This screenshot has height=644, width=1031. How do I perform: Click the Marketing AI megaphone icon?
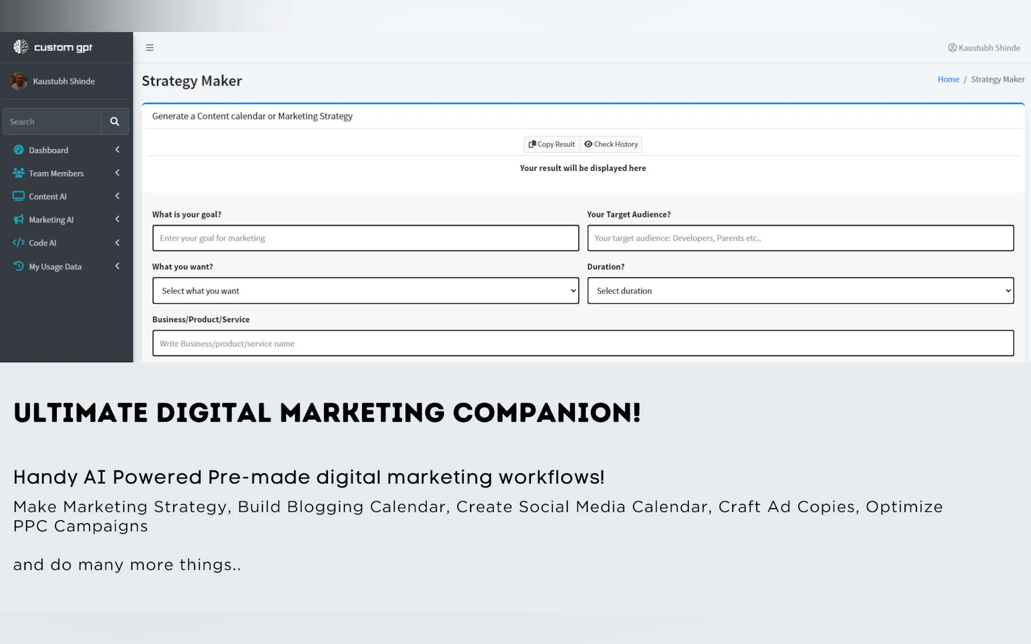point(18,219)
